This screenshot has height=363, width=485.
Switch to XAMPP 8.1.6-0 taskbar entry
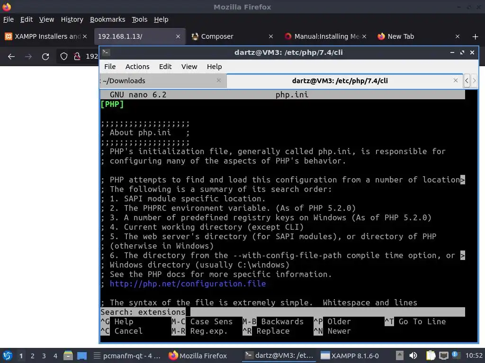click(350, 355)
